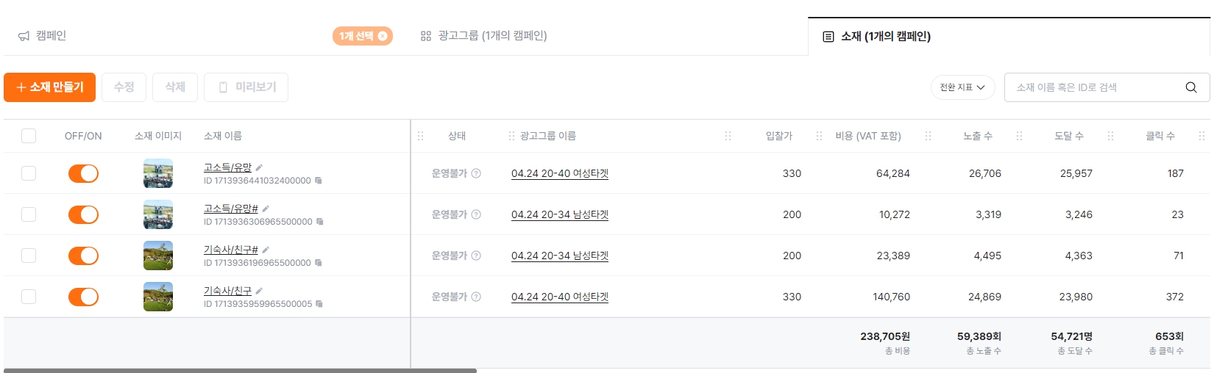Check the select-all header checkbox
The image size is (1214, 373).
[x=29, y=136]
